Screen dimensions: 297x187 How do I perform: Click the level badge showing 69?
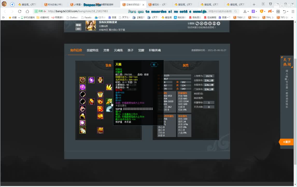(x=79, y=29)
